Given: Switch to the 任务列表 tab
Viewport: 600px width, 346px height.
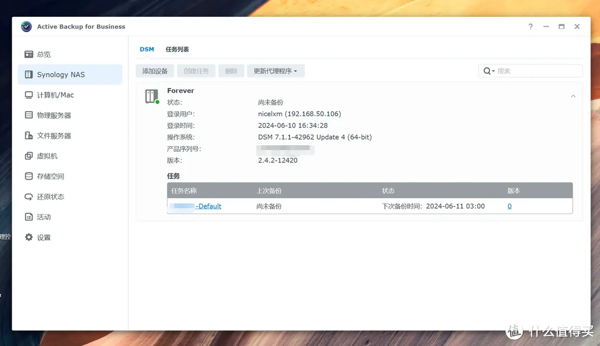Looking at the screenshot, I should [x=177, y=49].
